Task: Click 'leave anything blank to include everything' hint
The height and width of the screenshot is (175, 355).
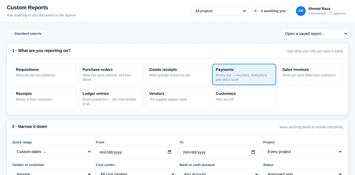Action: (311, 127)
